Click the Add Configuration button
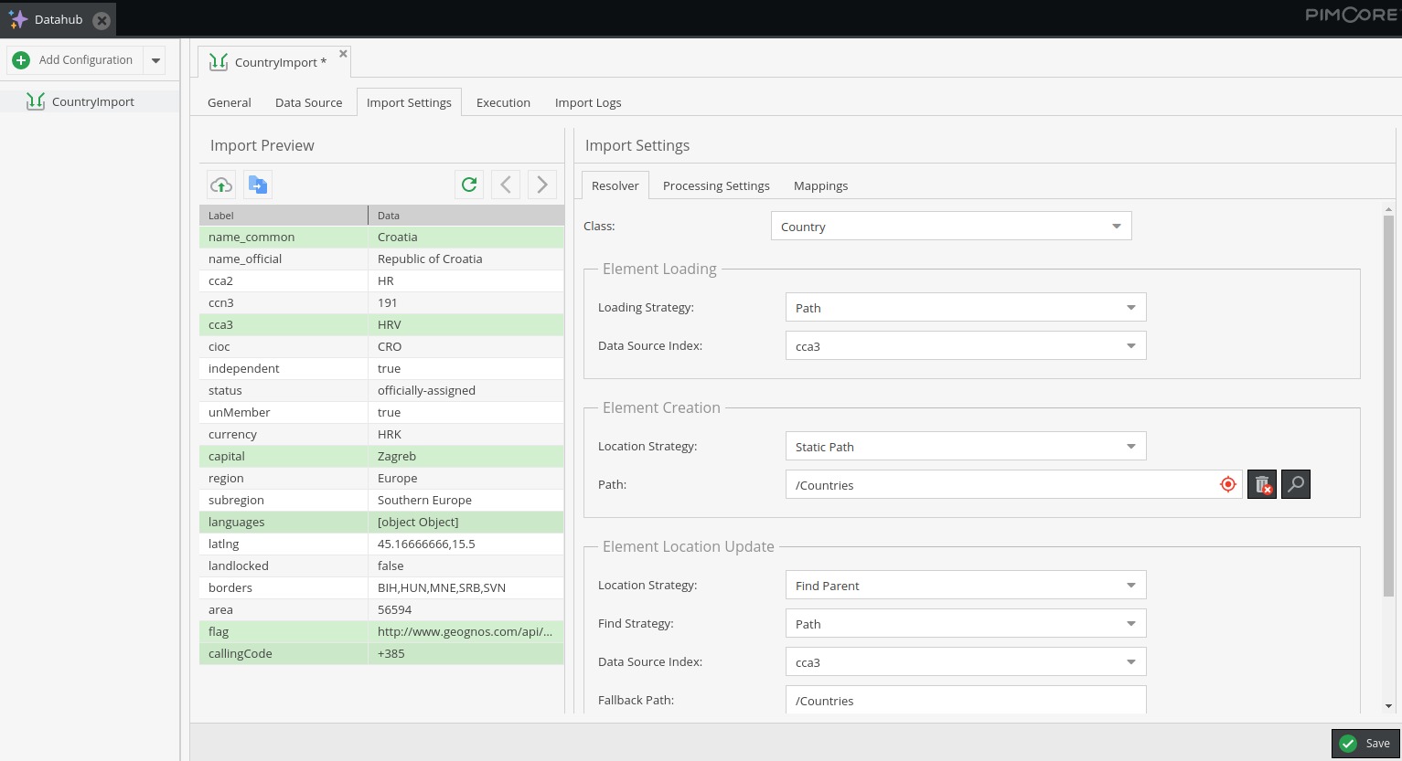The width and height of the screenshot is (1402, 761). point(75,60)
